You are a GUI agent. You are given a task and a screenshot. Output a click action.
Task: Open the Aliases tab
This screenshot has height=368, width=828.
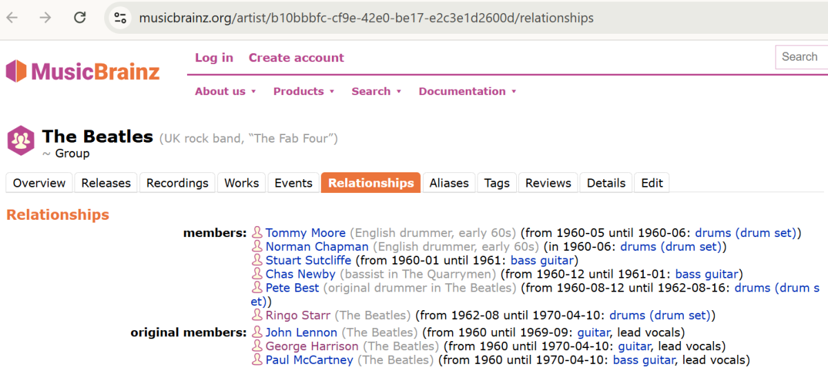[448, 183]
